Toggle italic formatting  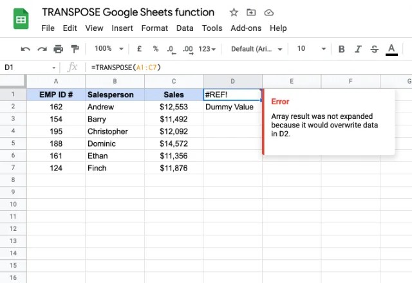pyautogui.click(x=358, y=49)
